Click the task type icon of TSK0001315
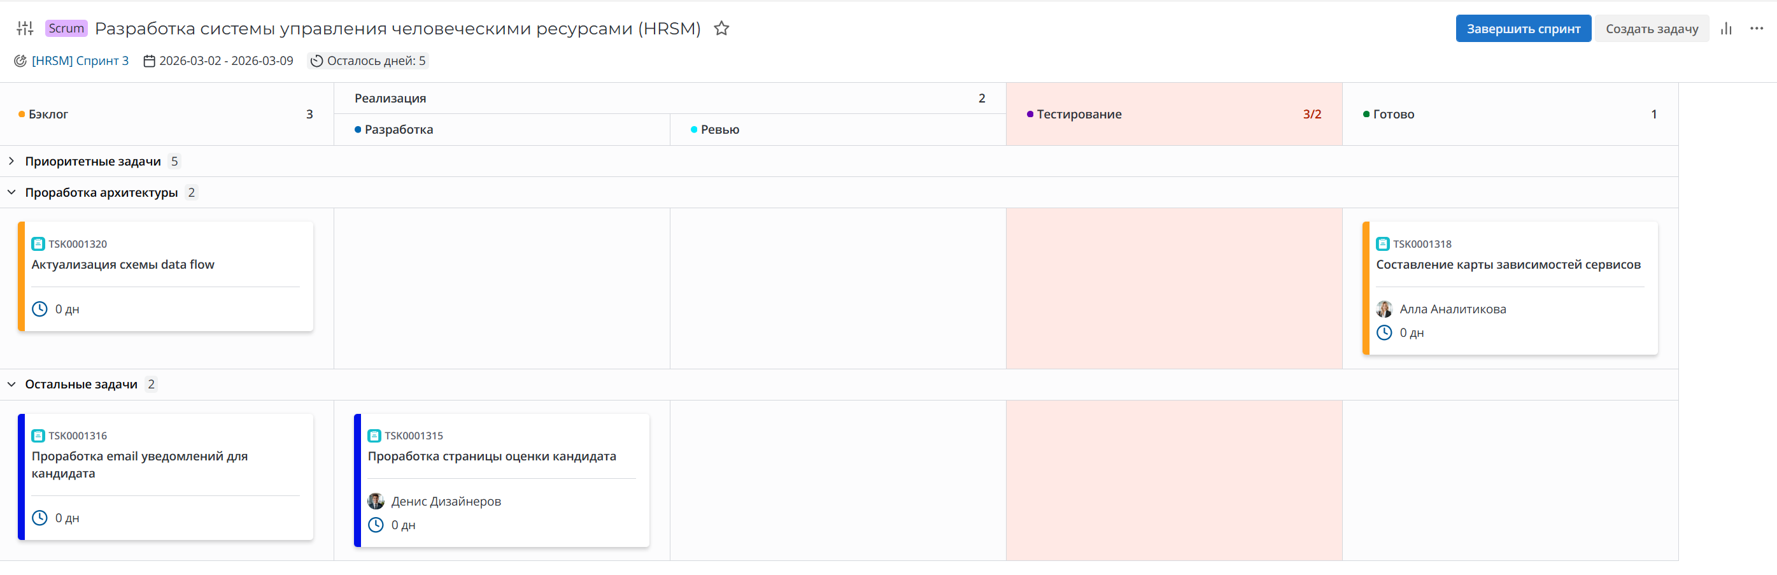Viewport: 1777px width, 575px height. point(374,436)
